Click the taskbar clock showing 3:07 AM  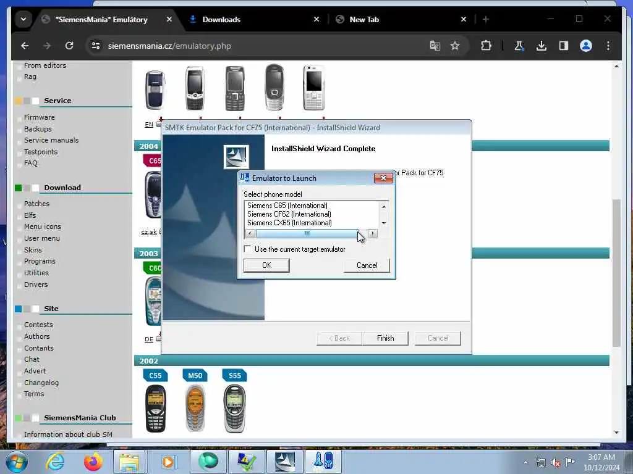[x=601, y=462]
